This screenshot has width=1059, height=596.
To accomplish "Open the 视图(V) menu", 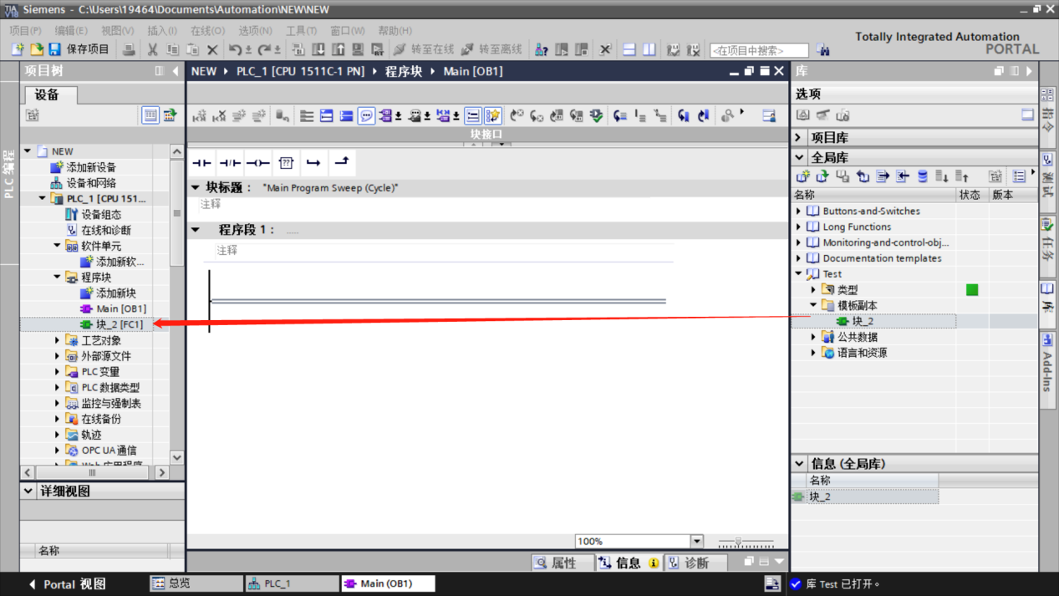I will [117, 30].
